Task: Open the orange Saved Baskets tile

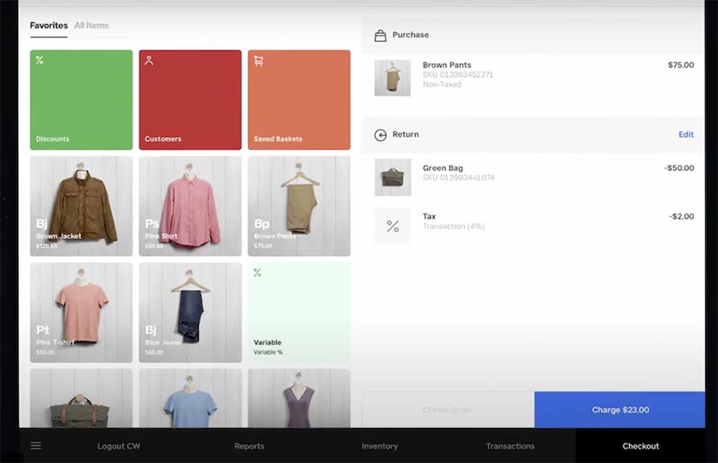Action: (x=299, y=100)
